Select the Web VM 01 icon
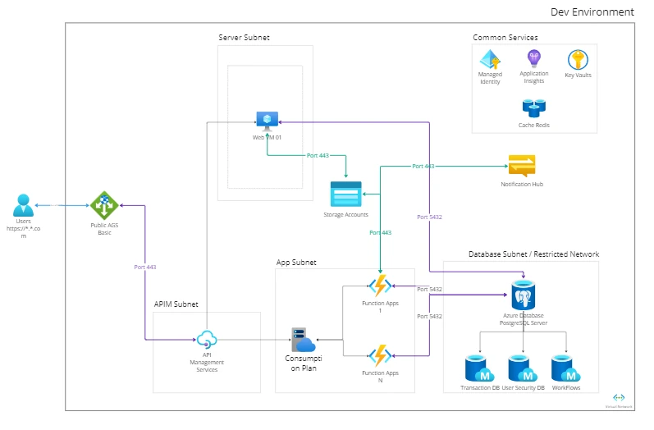Viewport: 654px width, 430px height. tap(268, 121)
